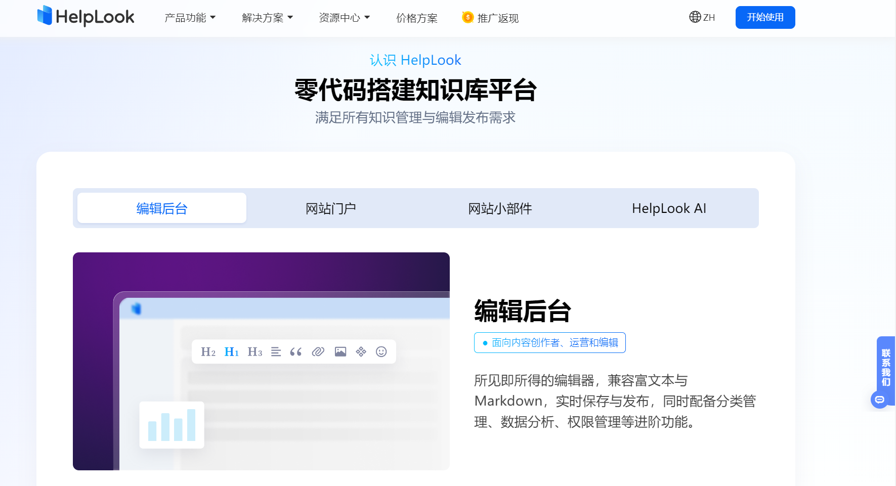Screen dimensions: 896x486
Task: Open the 资源中心 dropdown
Action: click(x=344, y=18)
